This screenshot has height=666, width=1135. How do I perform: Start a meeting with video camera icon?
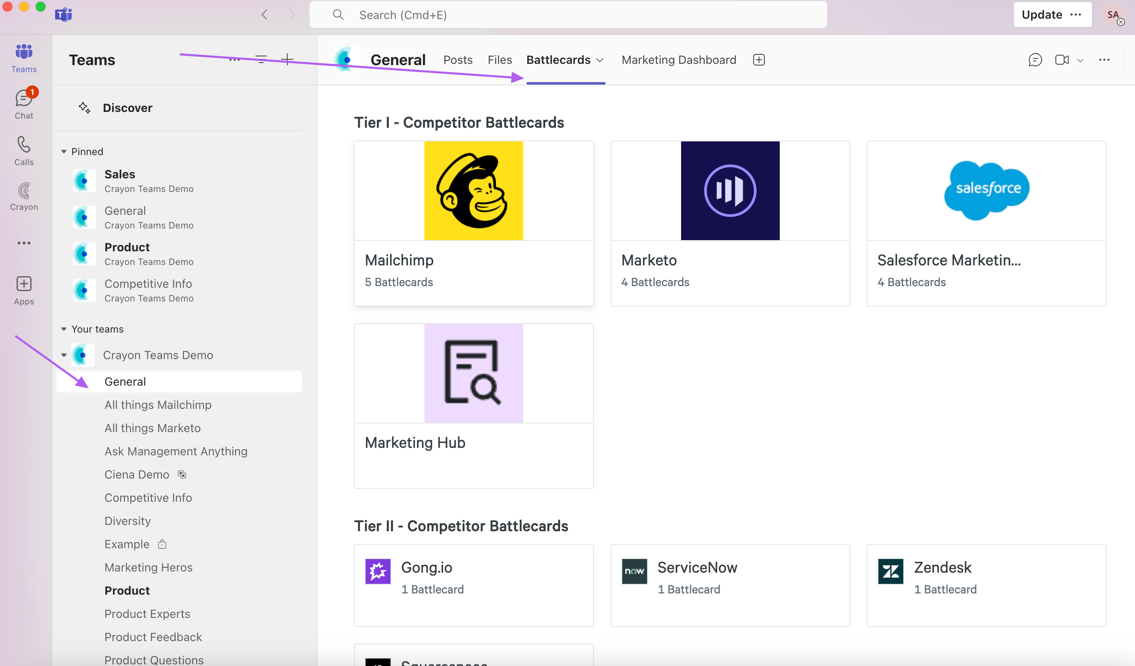click(x=1062, y=60)
